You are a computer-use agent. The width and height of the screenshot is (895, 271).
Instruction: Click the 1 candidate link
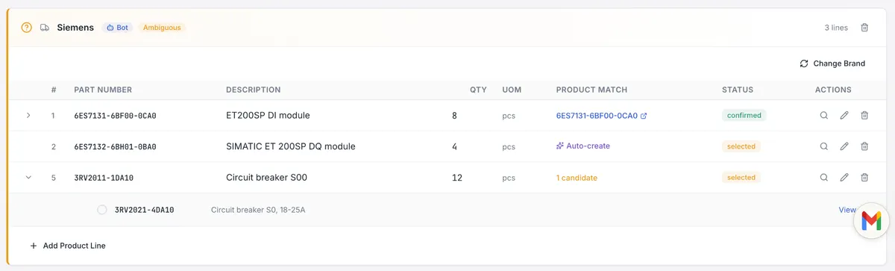click(577, 178)
